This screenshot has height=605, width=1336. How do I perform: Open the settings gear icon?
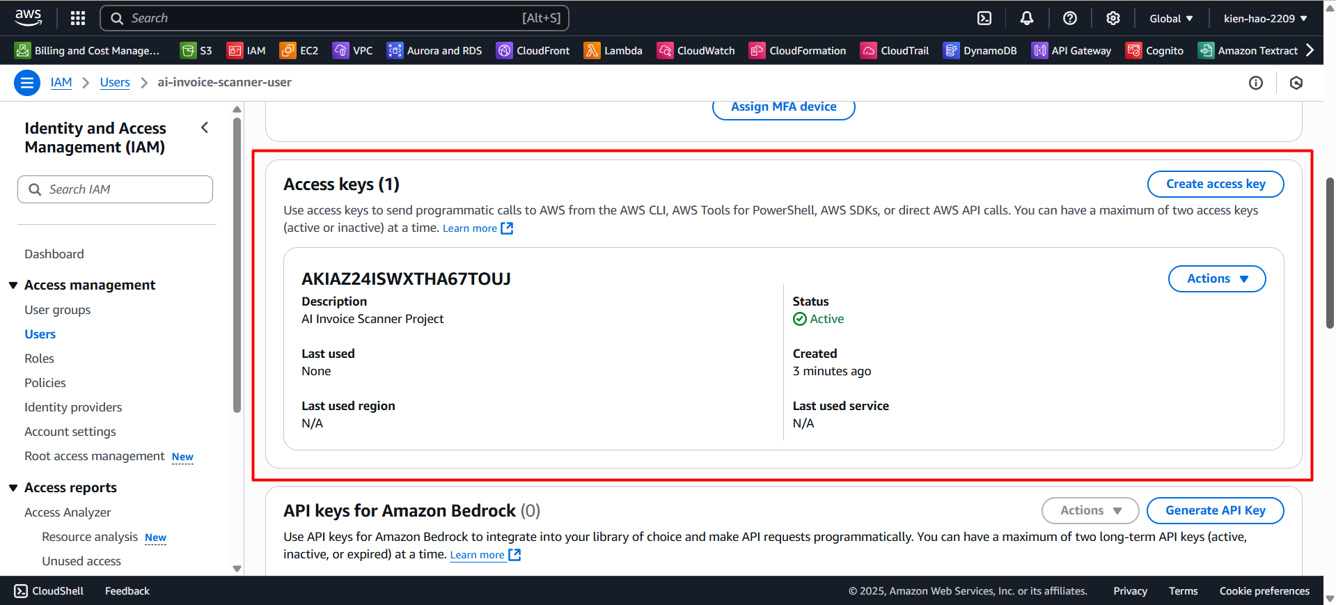[x=1113, y=18]
